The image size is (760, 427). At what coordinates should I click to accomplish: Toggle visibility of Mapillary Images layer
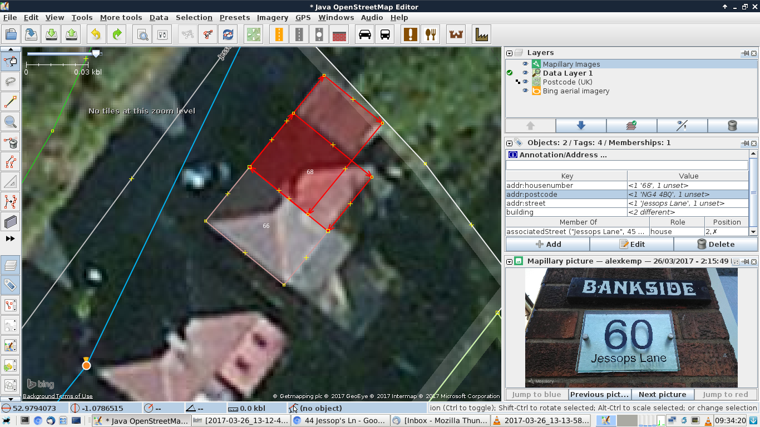point(525,64)
